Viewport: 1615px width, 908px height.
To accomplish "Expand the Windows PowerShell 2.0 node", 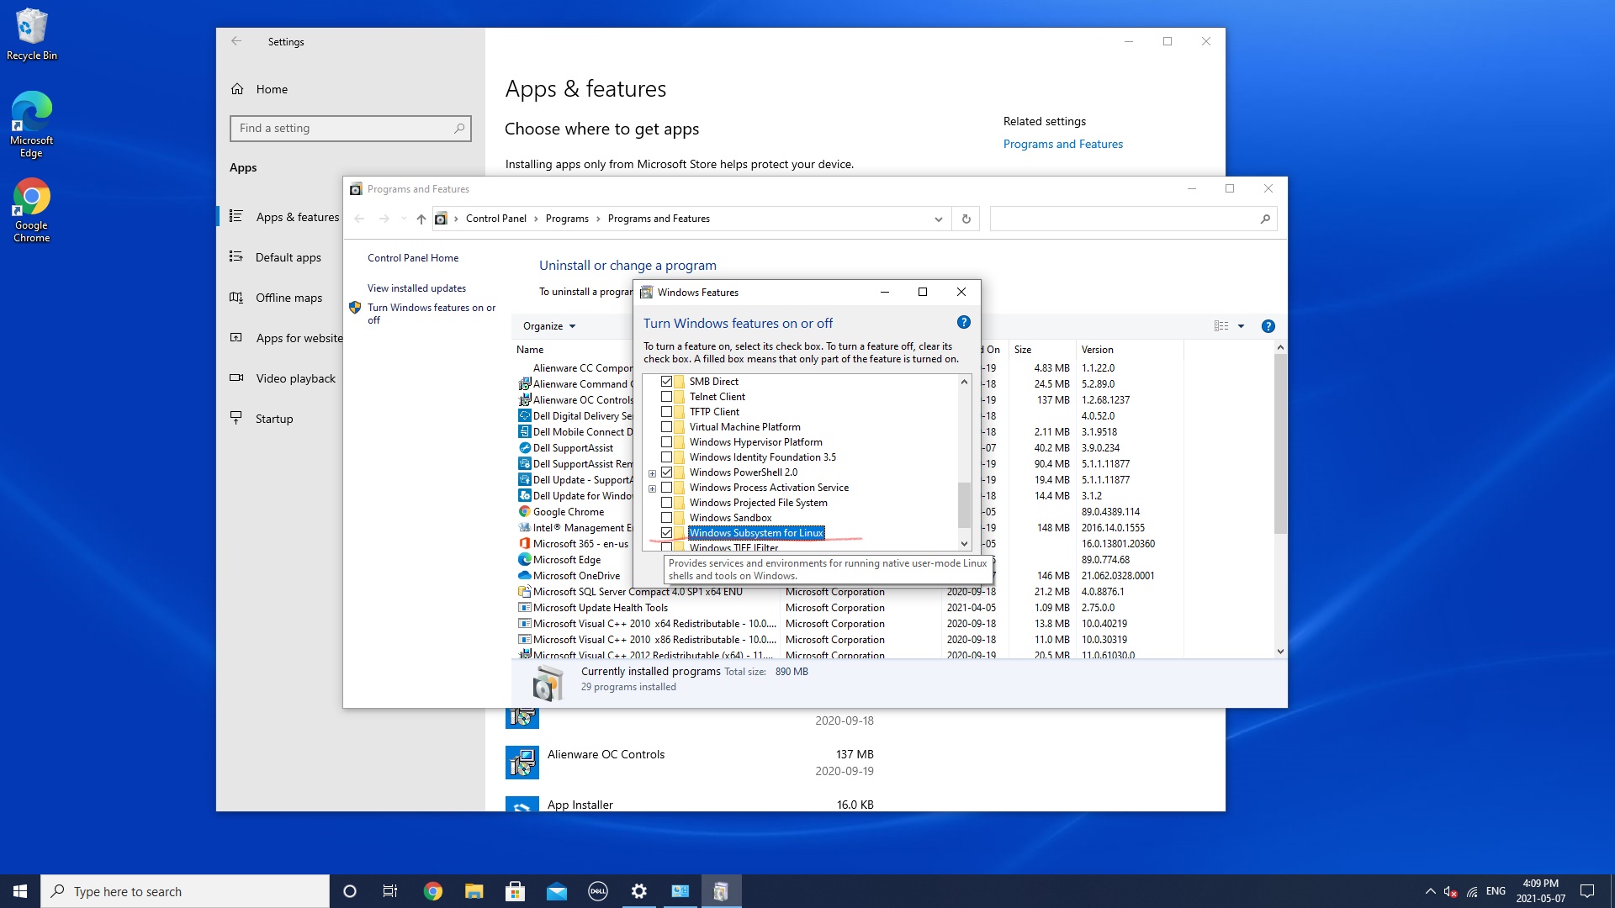I will tap(652, 473).
